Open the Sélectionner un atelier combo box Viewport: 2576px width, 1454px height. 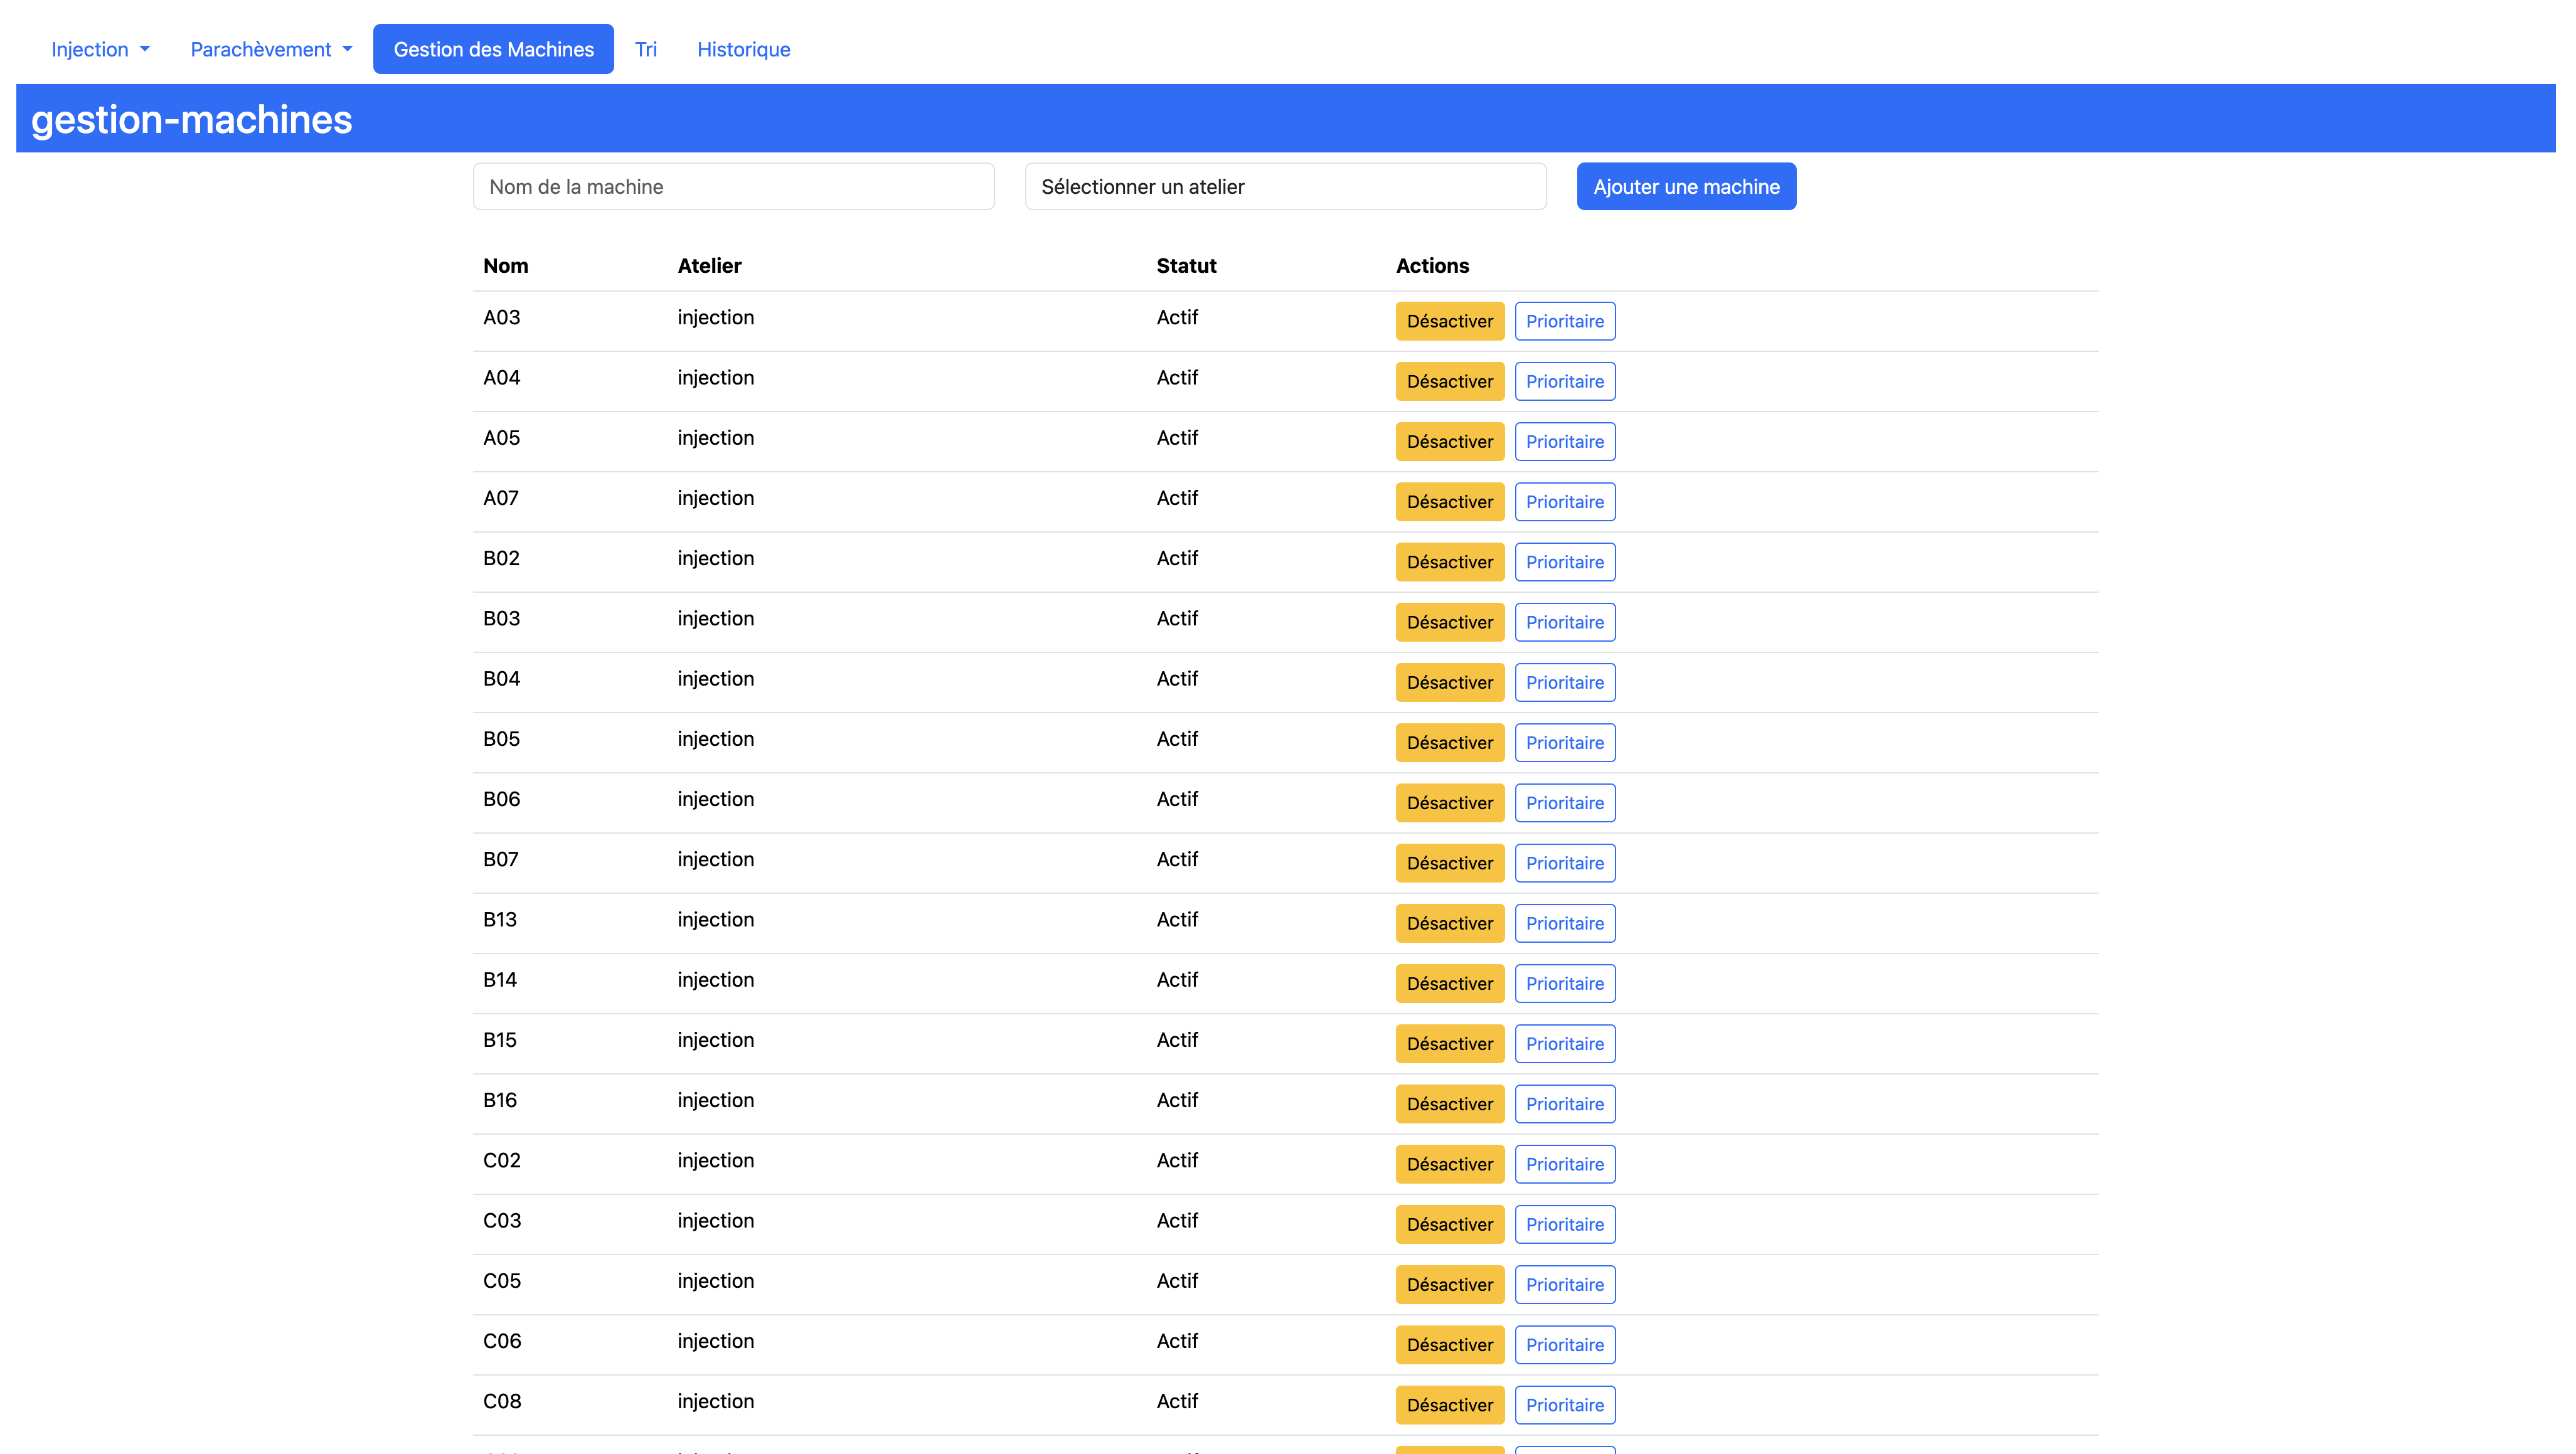[1285, 187]
